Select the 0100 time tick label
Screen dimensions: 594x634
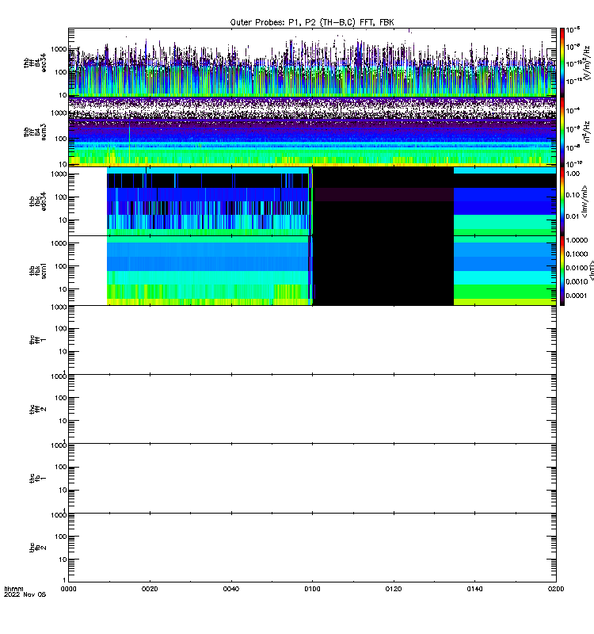point(312,589)
